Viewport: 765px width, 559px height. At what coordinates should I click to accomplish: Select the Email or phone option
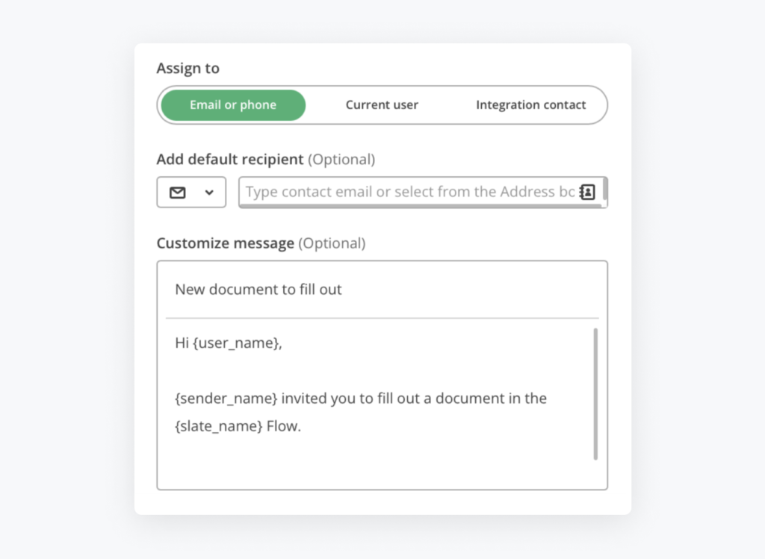point(233,105)
